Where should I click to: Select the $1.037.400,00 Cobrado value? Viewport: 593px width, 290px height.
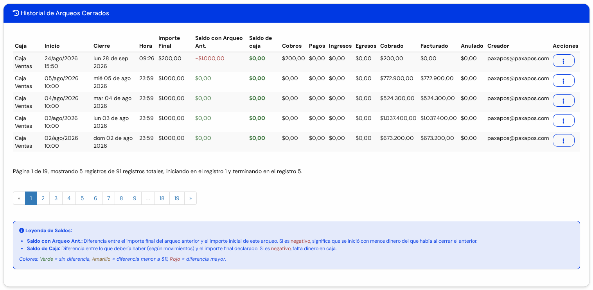(398, 118)
